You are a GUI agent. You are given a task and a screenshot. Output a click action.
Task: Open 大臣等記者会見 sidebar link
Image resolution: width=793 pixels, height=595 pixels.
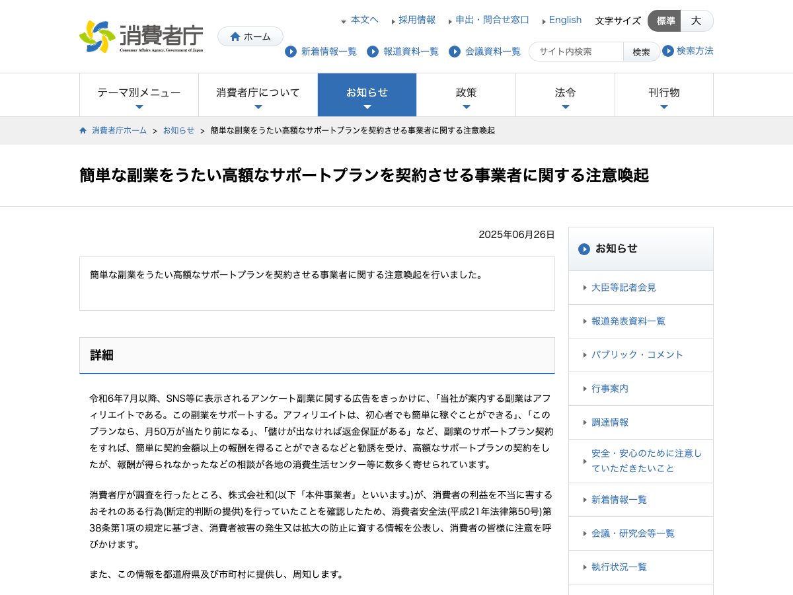[x=624, y=288]
